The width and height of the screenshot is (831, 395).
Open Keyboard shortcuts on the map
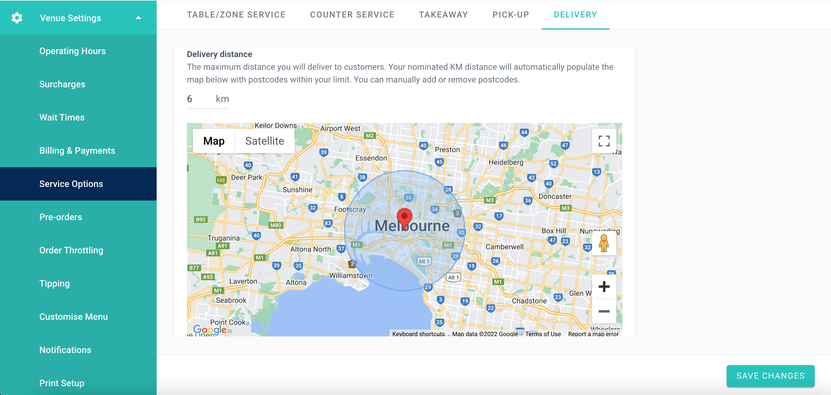pos(418,334)
